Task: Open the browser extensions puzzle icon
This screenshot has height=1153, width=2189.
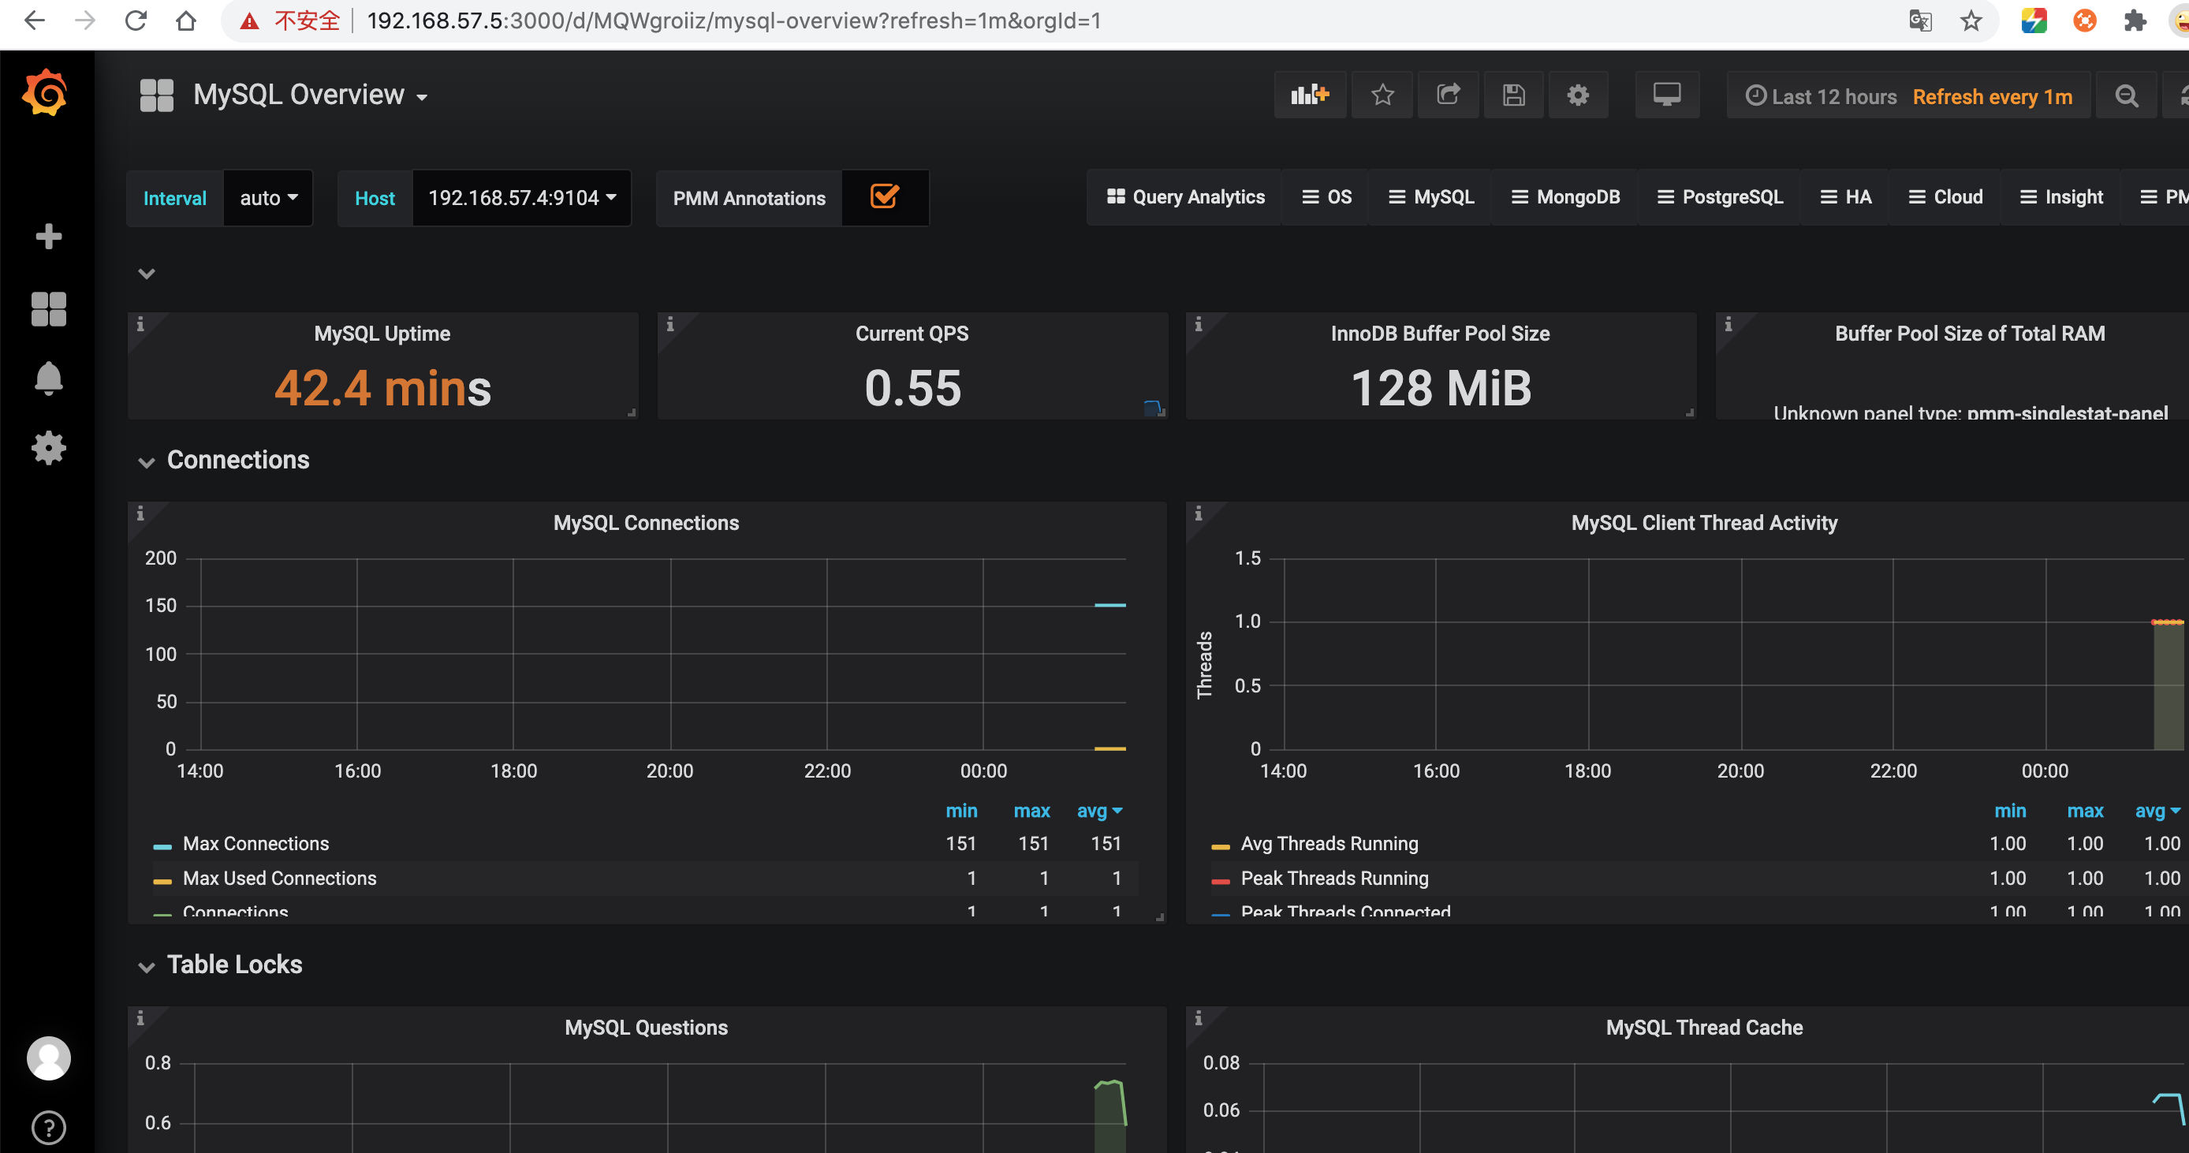Action: click(x=2135, y=21)
